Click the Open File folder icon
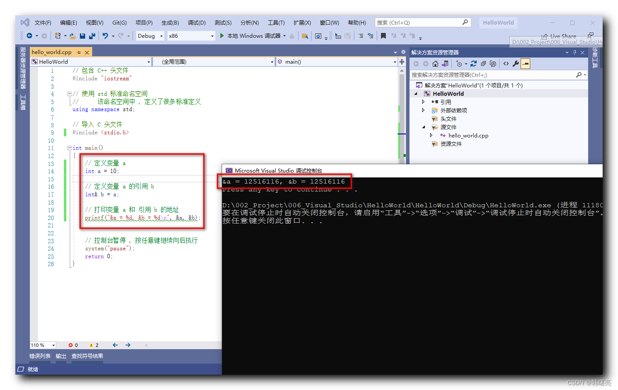Image resolution: width=618 pixels, height=390 pixels. tap(73, 36)
